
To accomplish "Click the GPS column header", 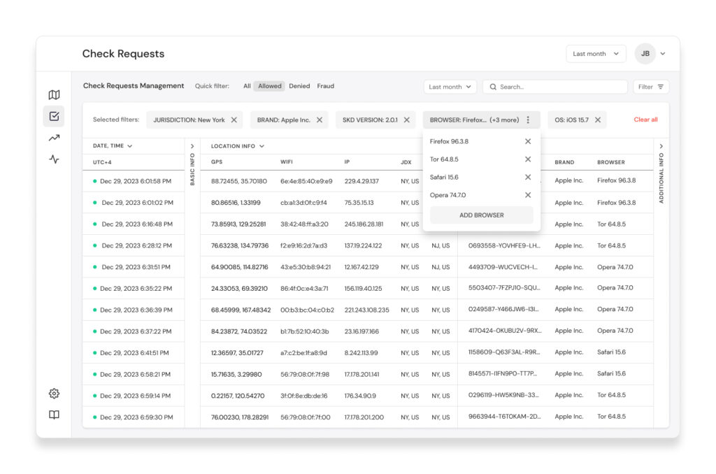I will click(217, 162).
